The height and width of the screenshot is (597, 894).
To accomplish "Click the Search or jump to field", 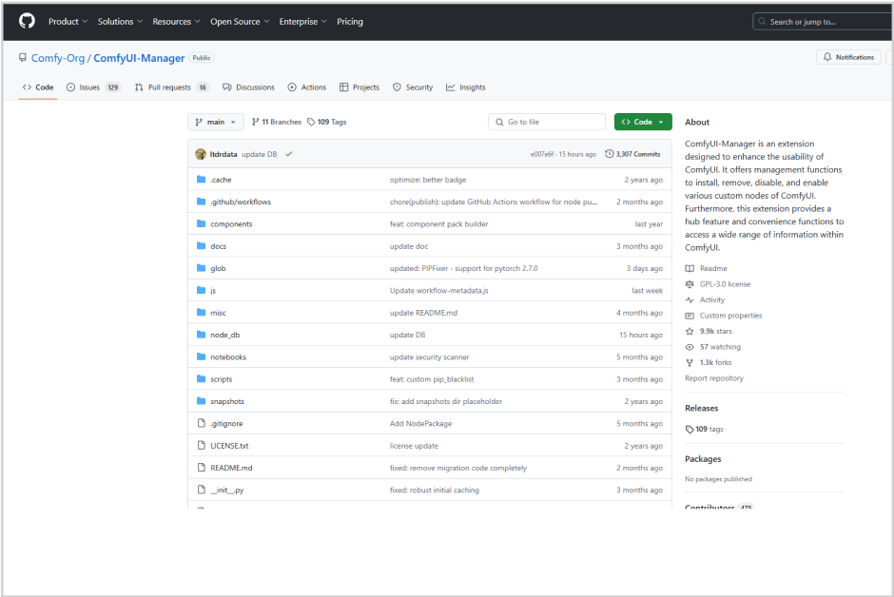I will [x=823, y=22].
